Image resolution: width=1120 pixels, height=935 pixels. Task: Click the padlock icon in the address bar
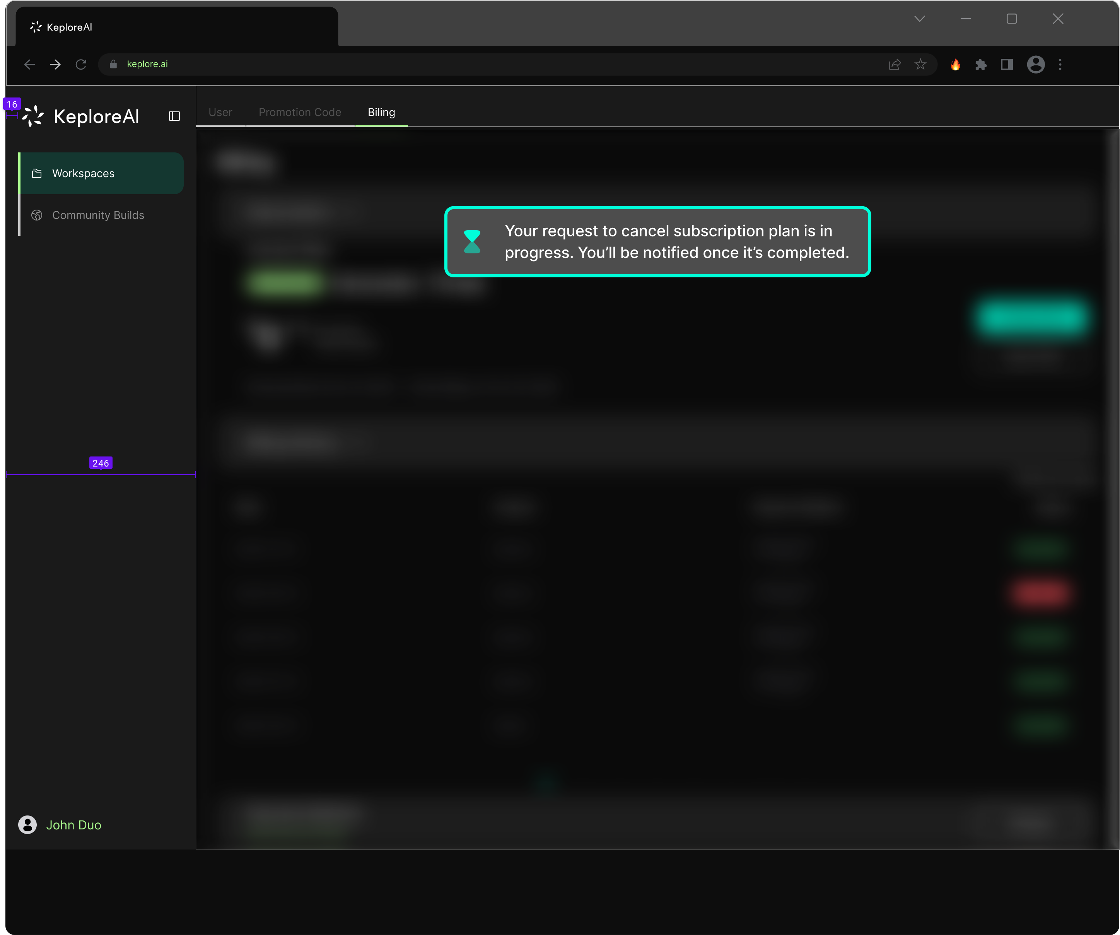113,64
